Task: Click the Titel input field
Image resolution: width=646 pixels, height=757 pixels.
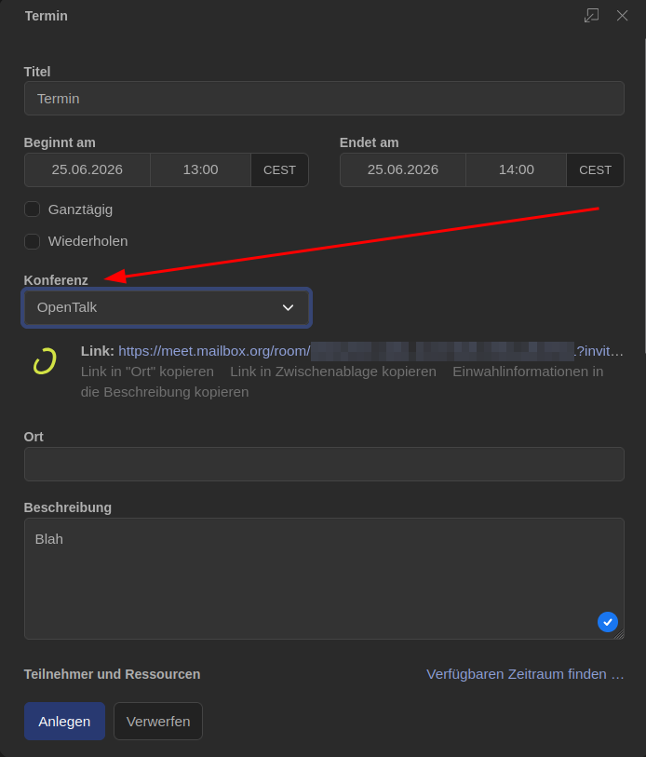Action: pos(324,99)
